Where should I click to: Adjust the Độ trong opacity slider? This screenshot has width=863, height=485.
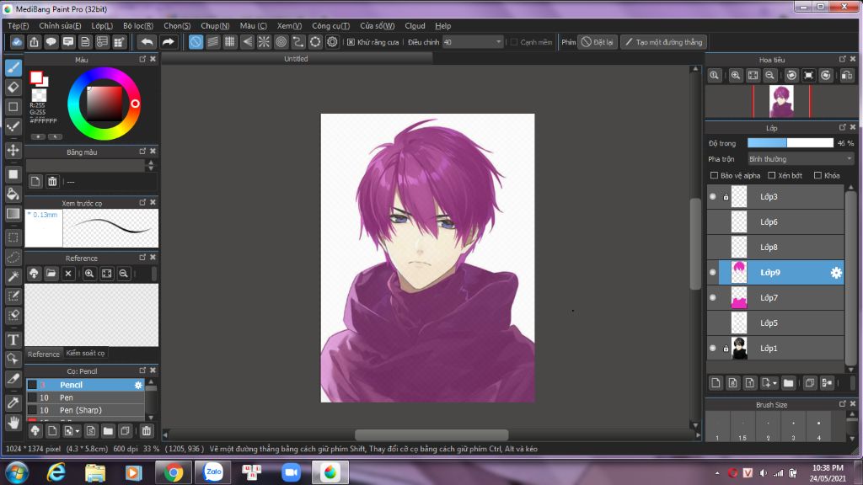pos(791,143)
